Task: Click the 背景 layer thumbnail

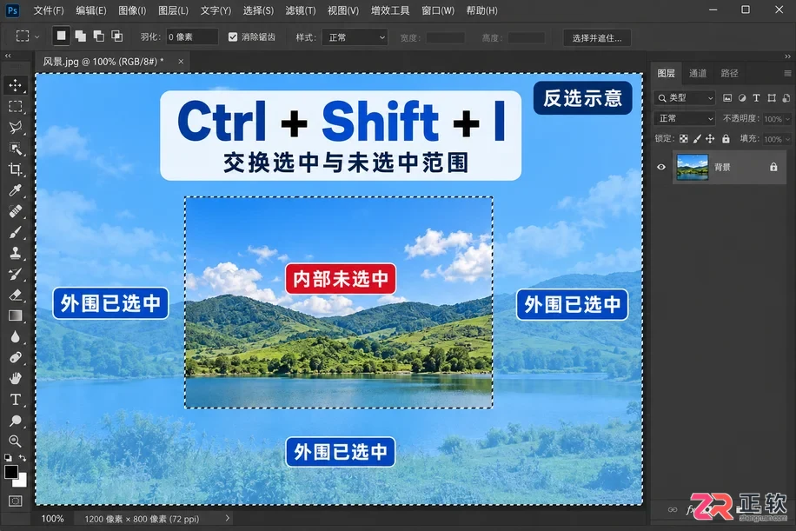Action: [693, 167]
